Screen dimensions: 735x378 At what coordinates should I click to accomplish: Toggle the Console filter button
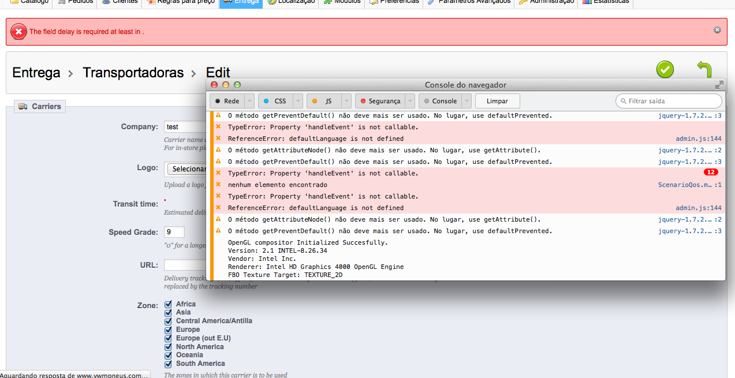click(440, 101)
